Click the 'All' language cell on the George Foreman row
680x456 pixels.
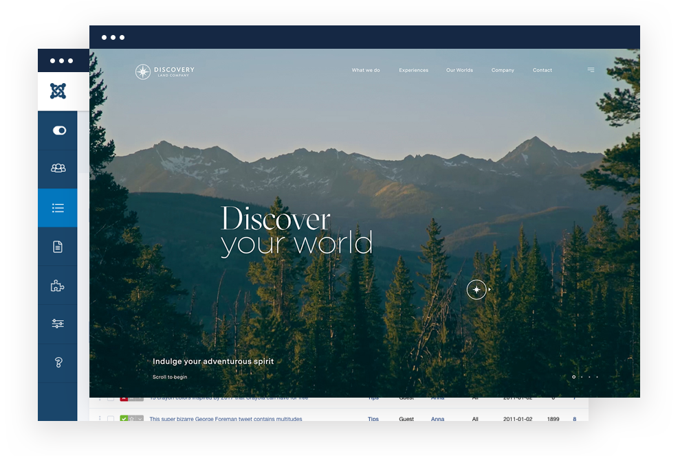(x=475, y=419)
